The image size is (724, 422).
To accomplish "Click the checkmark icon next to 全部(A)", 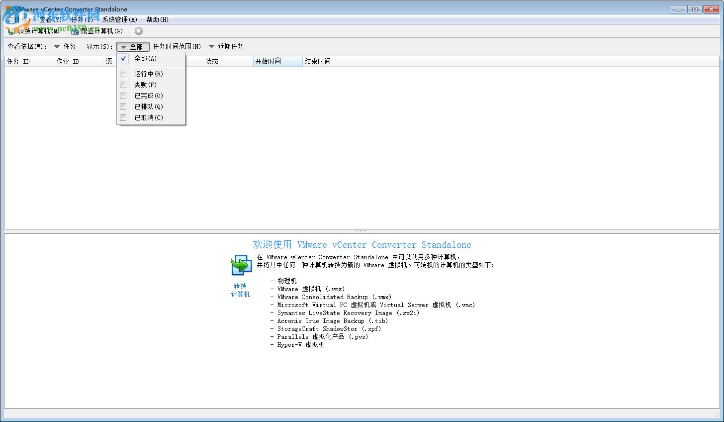I will click(123, 58).
